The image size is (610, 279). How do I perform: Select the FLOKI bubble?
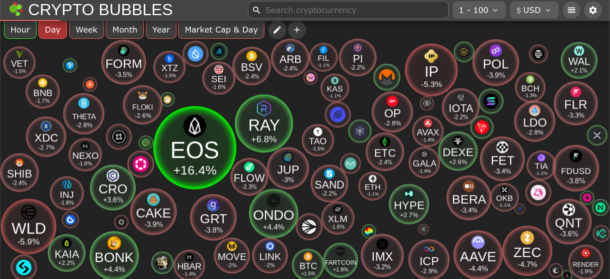click(142, 105)
